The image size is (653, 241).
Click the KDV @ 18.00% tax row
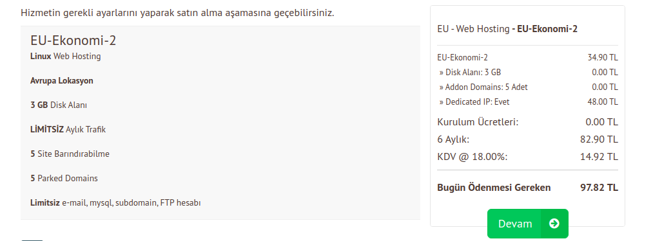(528, 157)
